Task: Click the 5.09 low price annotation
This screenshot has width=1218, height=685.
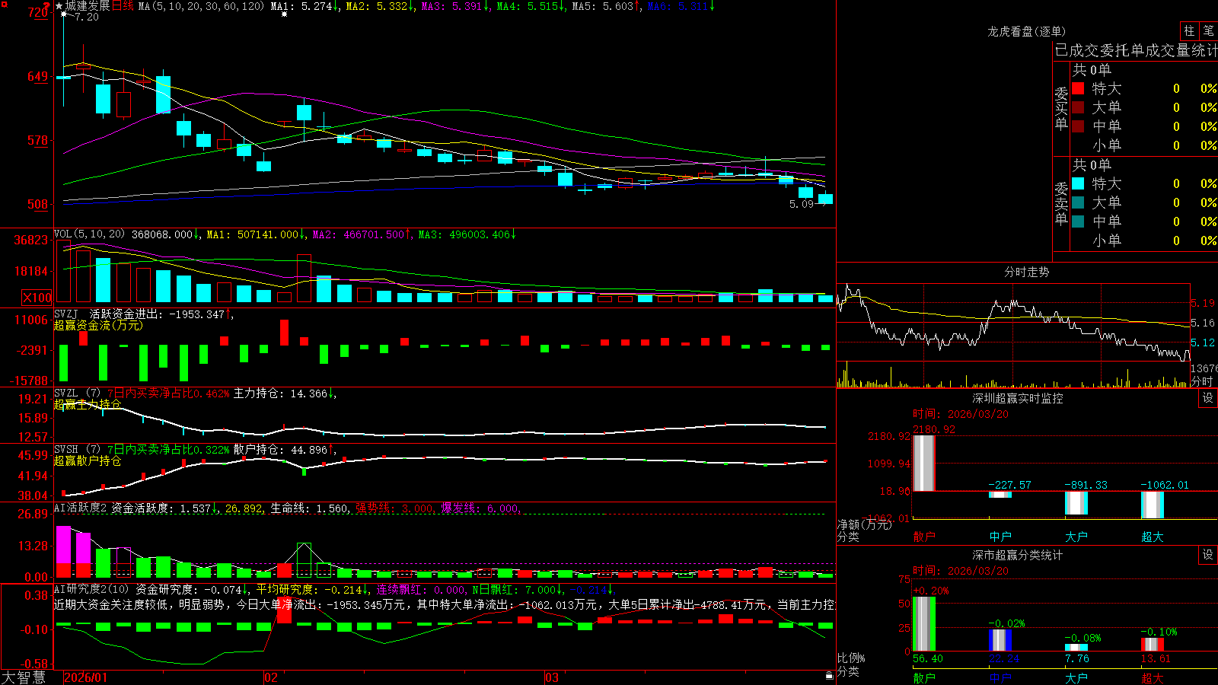Action: point(802,204)
